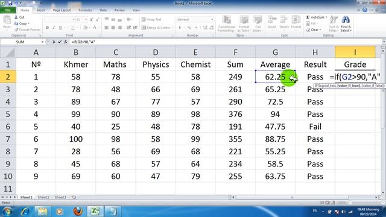Toggle Center horizontal alignment
Viewport: 386px width, 217px height.
(x=113, y=28)
